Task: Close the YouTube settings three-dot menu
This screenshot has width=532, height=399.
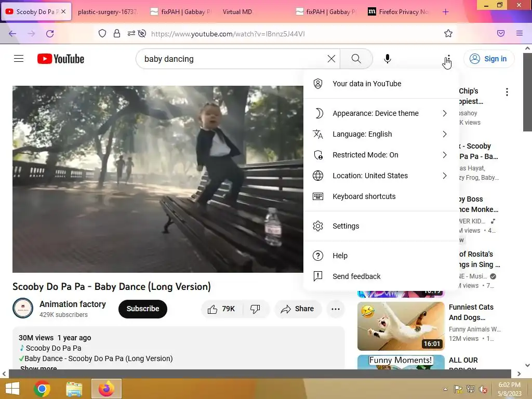Action: [448, 59]
